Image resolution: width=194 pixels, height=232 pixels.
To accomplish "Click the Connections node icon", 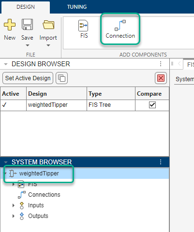I will click(22, 195).
